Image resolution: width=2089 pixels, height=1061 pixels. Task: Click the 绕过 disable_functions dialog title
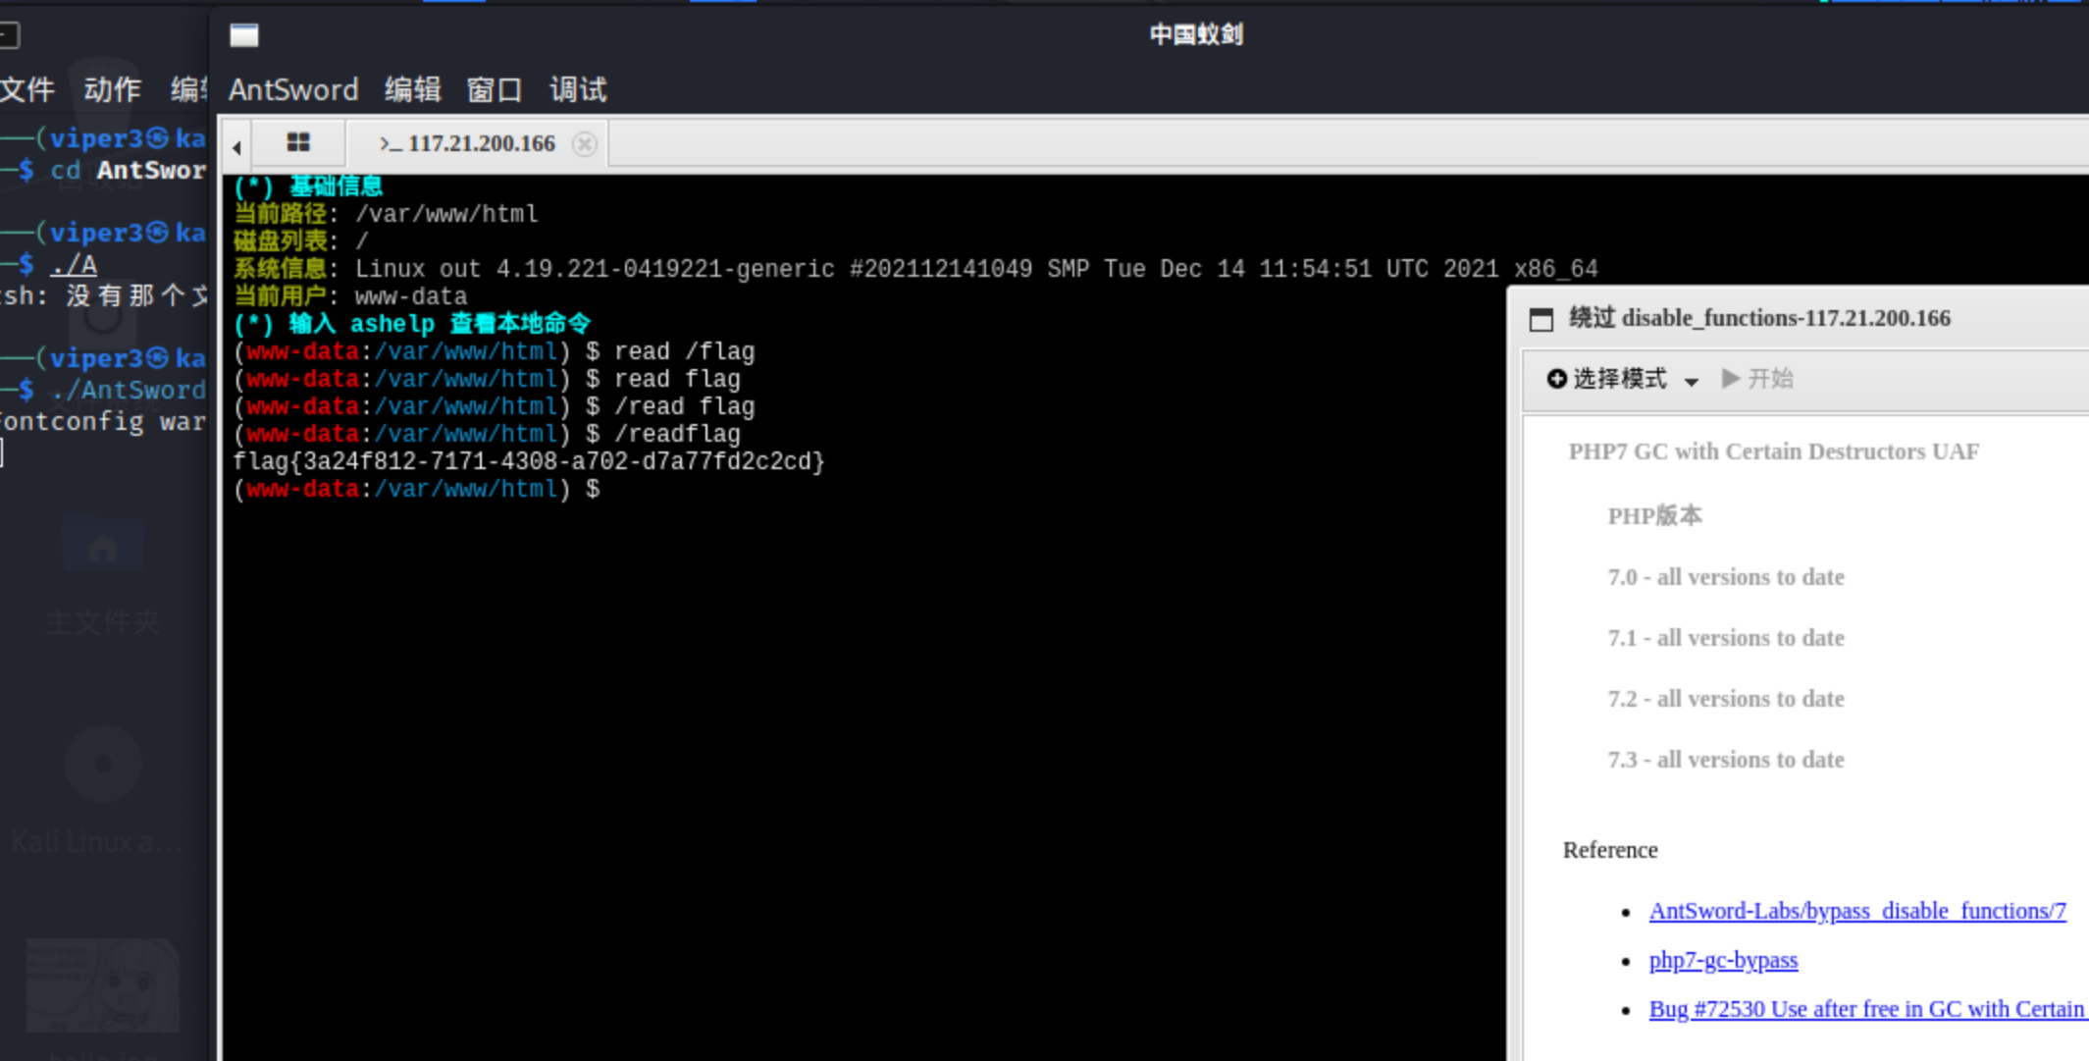pos(1759,318)
